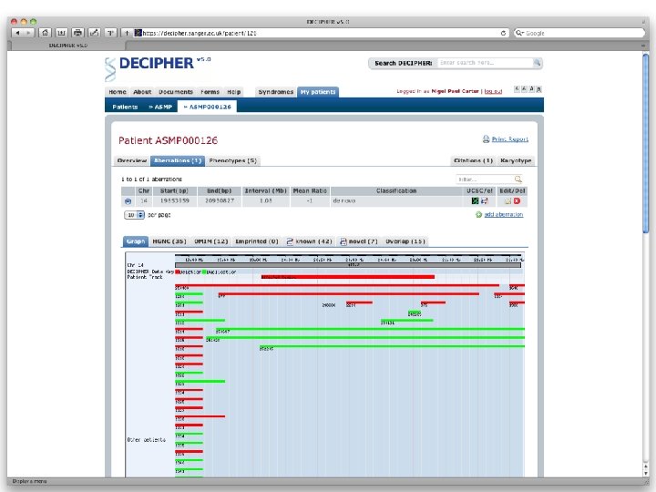Screen dimensions: 656x492
Task: Click the End(bp) column header
Action: click(x=220, y=190)
